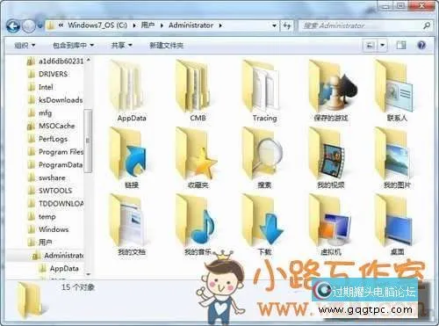Expand the arrow after Administrator in path

coord(220,25)
